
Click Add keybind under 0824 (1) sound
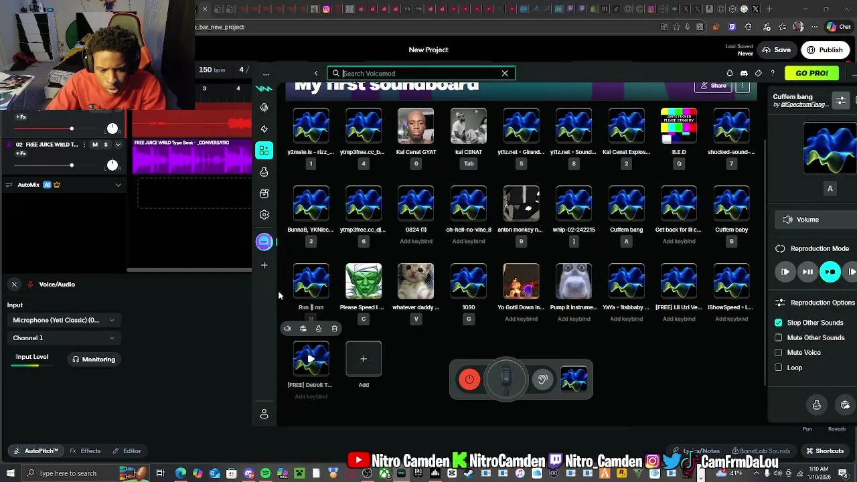point(416,242)
